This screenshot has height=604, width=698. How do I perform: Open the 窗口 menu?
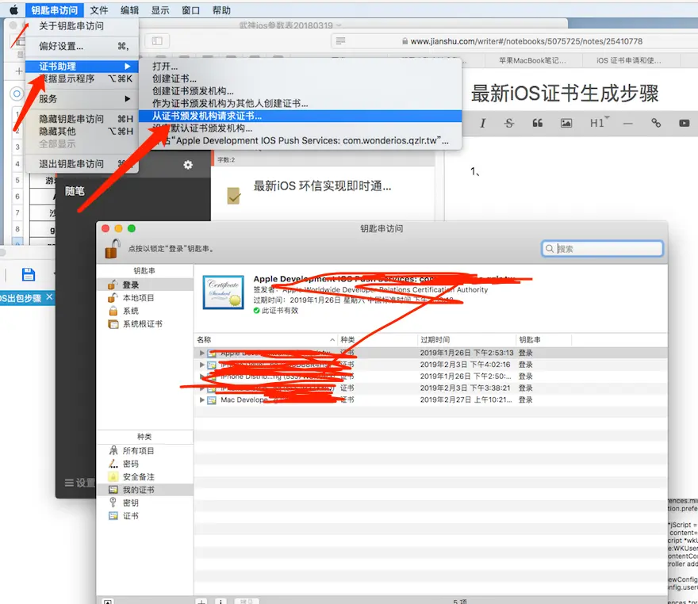tap(191, 10)
